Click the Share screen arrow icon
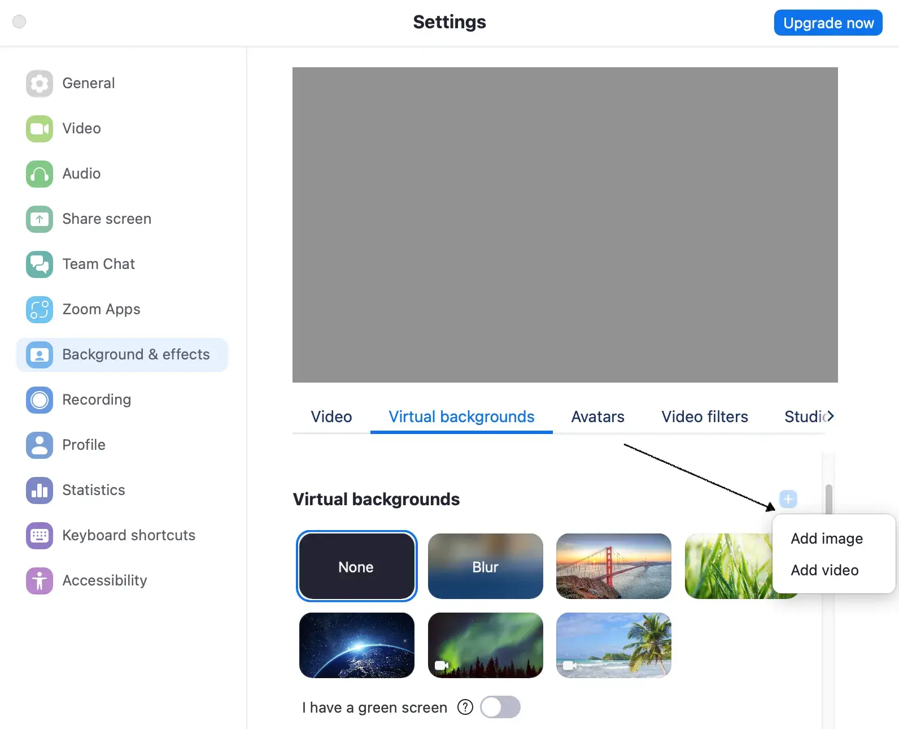 [x=40, y=219]
